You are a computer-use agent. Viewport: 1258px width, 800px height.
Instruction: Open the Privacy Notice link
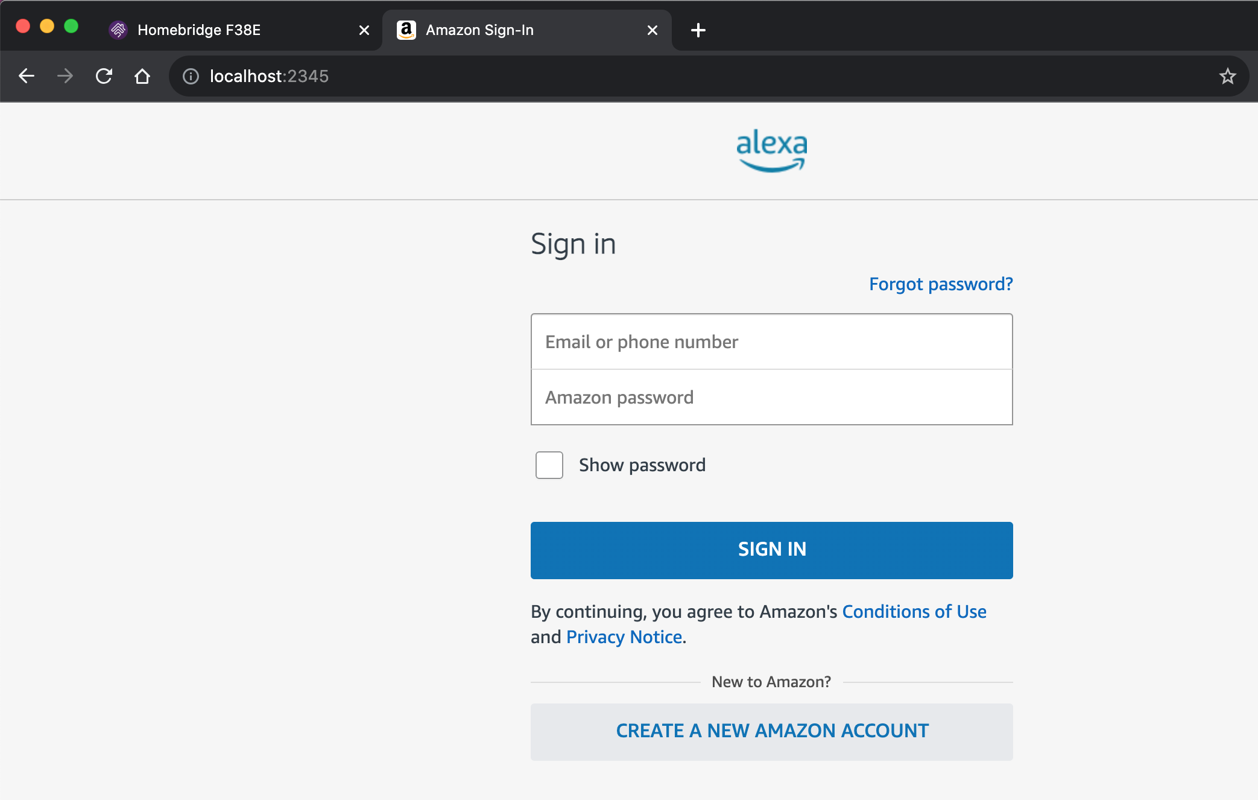point(624,637)
